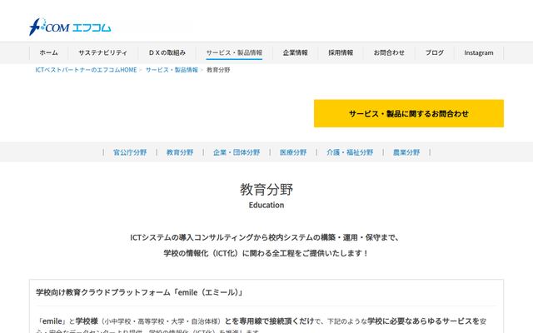Viewport: 533px width, 333px height.
Task: Open the 採用情報 menu item
Action: click(341, 52)
